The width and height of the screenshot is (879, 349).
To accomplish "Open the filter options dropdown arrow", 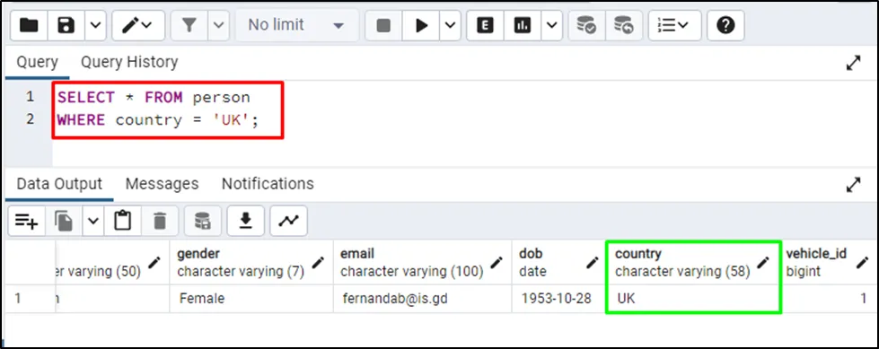I will pos(219,25).
